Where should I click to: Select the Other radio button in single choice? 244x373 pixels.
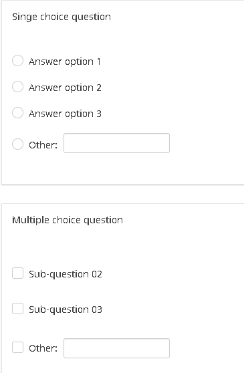[17, 144]
